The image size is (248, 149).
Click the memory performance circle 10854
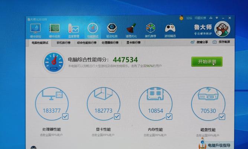pyautogui.click(x=155, y=104)
